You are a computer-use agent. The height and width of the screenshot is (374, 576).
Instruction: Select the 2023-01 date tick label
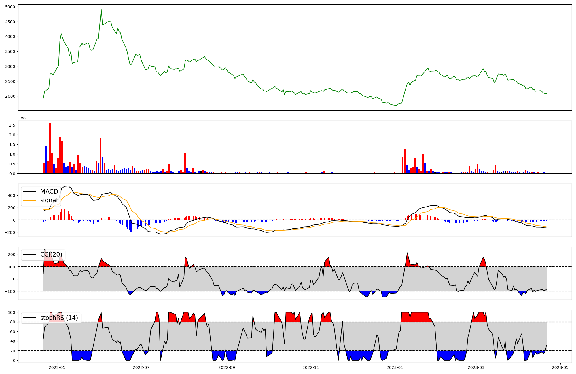395,367
